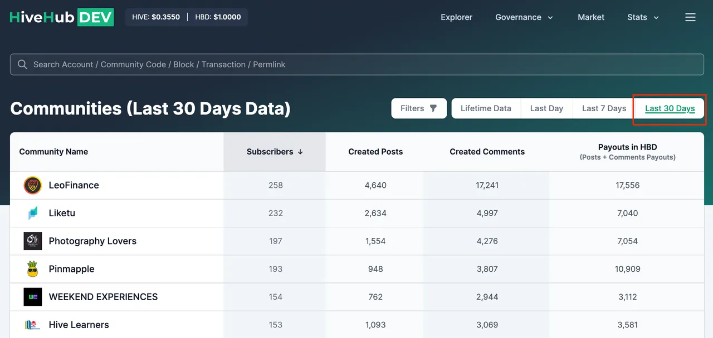Click Pinmapple payouts value 10,909
This screenshot has width=713, height=338.
628,269
